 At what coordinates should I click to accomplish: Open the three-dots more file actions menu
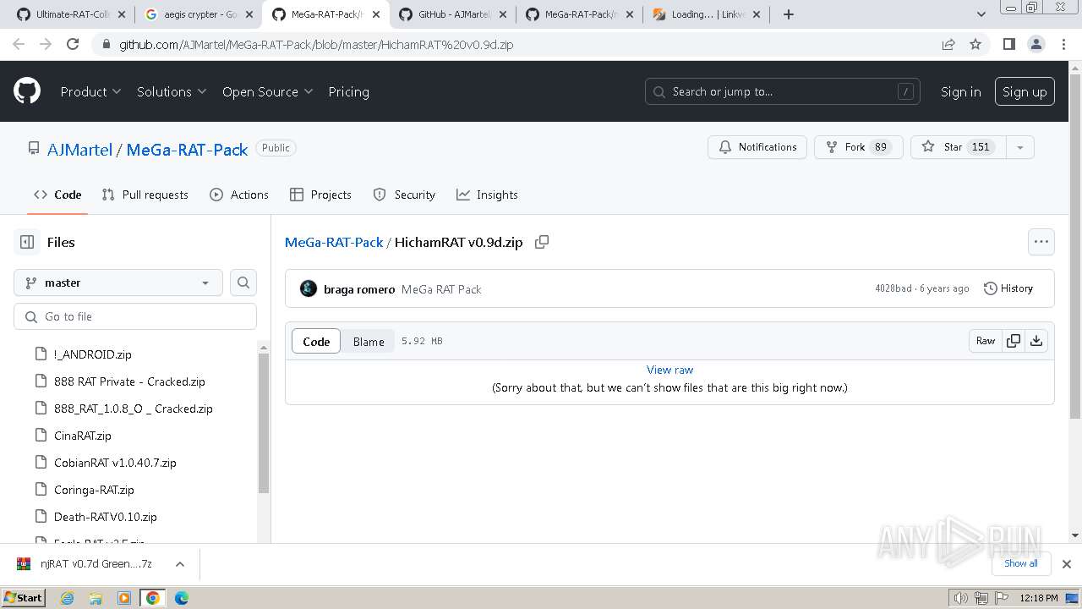coord(1041,242)
